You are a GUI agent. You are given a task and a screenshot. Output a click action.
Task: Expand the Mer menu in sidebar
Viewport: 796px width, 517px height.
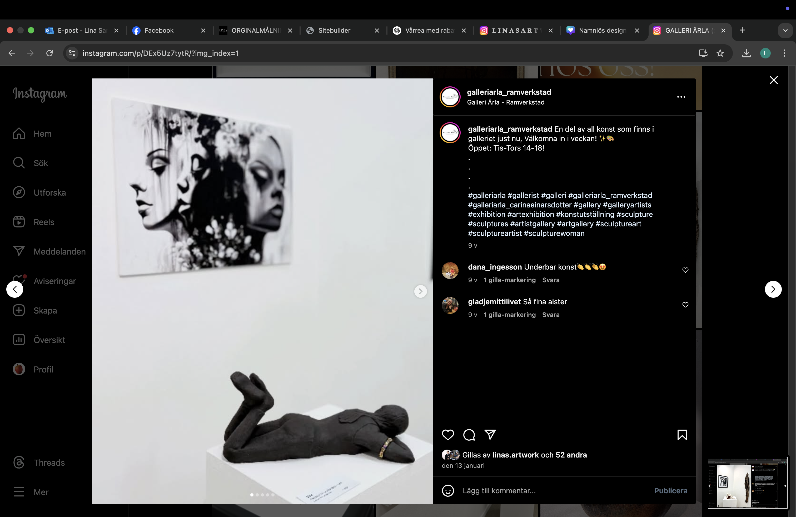click(x=31, y=492)
